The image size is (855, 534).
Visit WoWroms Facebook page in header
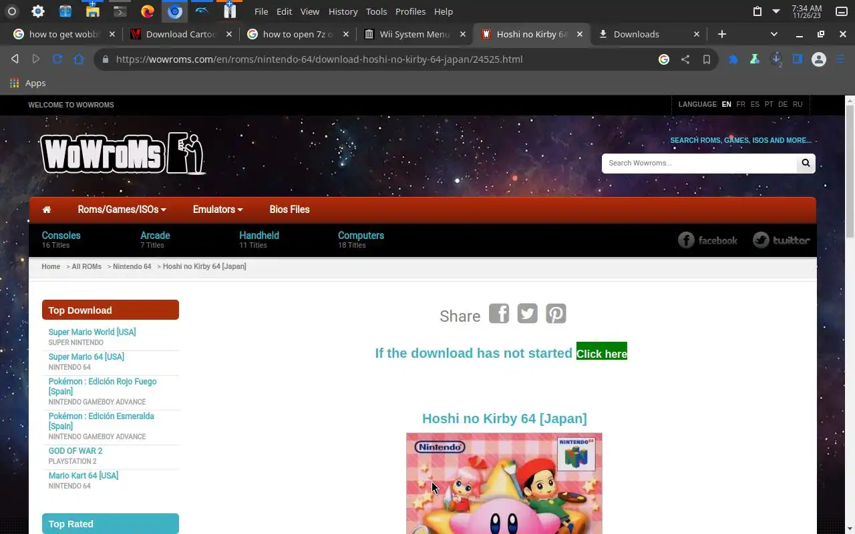pyautogui.click(x=708, y=240)
